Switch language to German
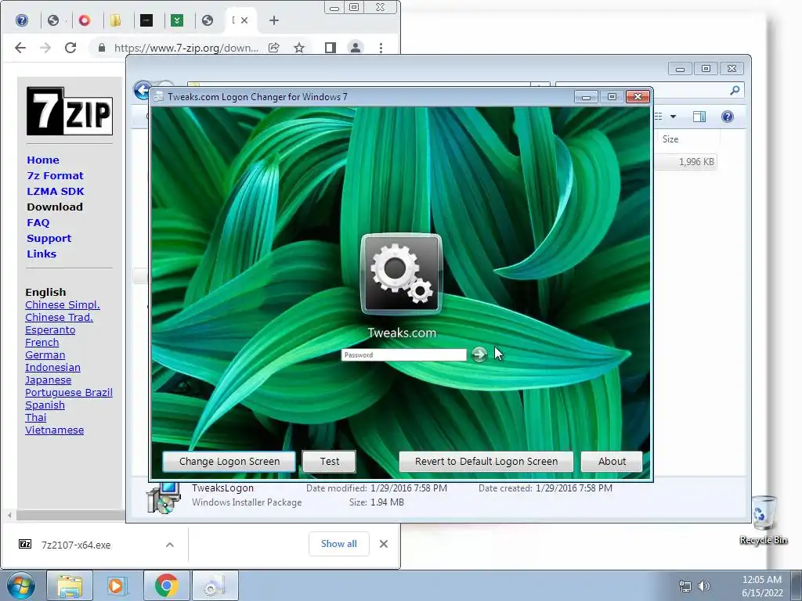The width and height of the screenshot is (802, 601). point(45,355)
